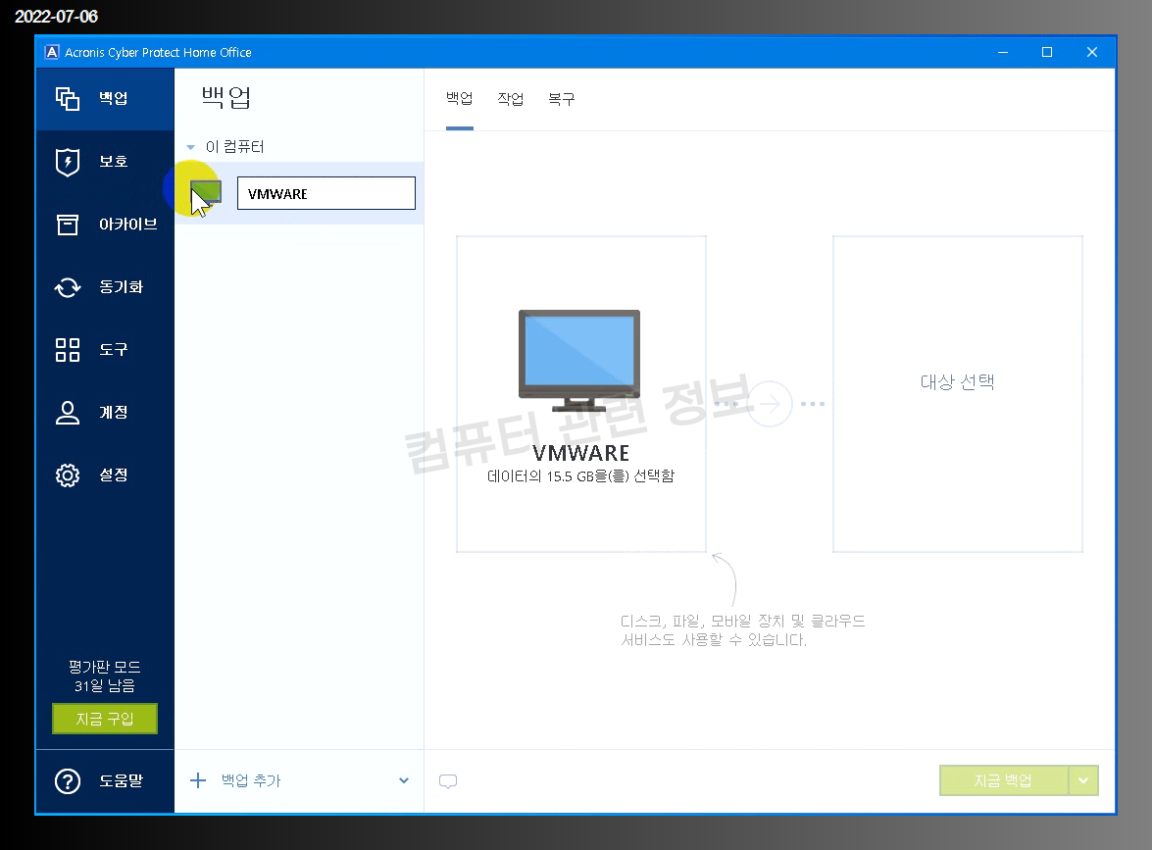Open the 지금 백업 options dropdown arrow
The image size is (1152, 850).
(x=1083, y=780)
